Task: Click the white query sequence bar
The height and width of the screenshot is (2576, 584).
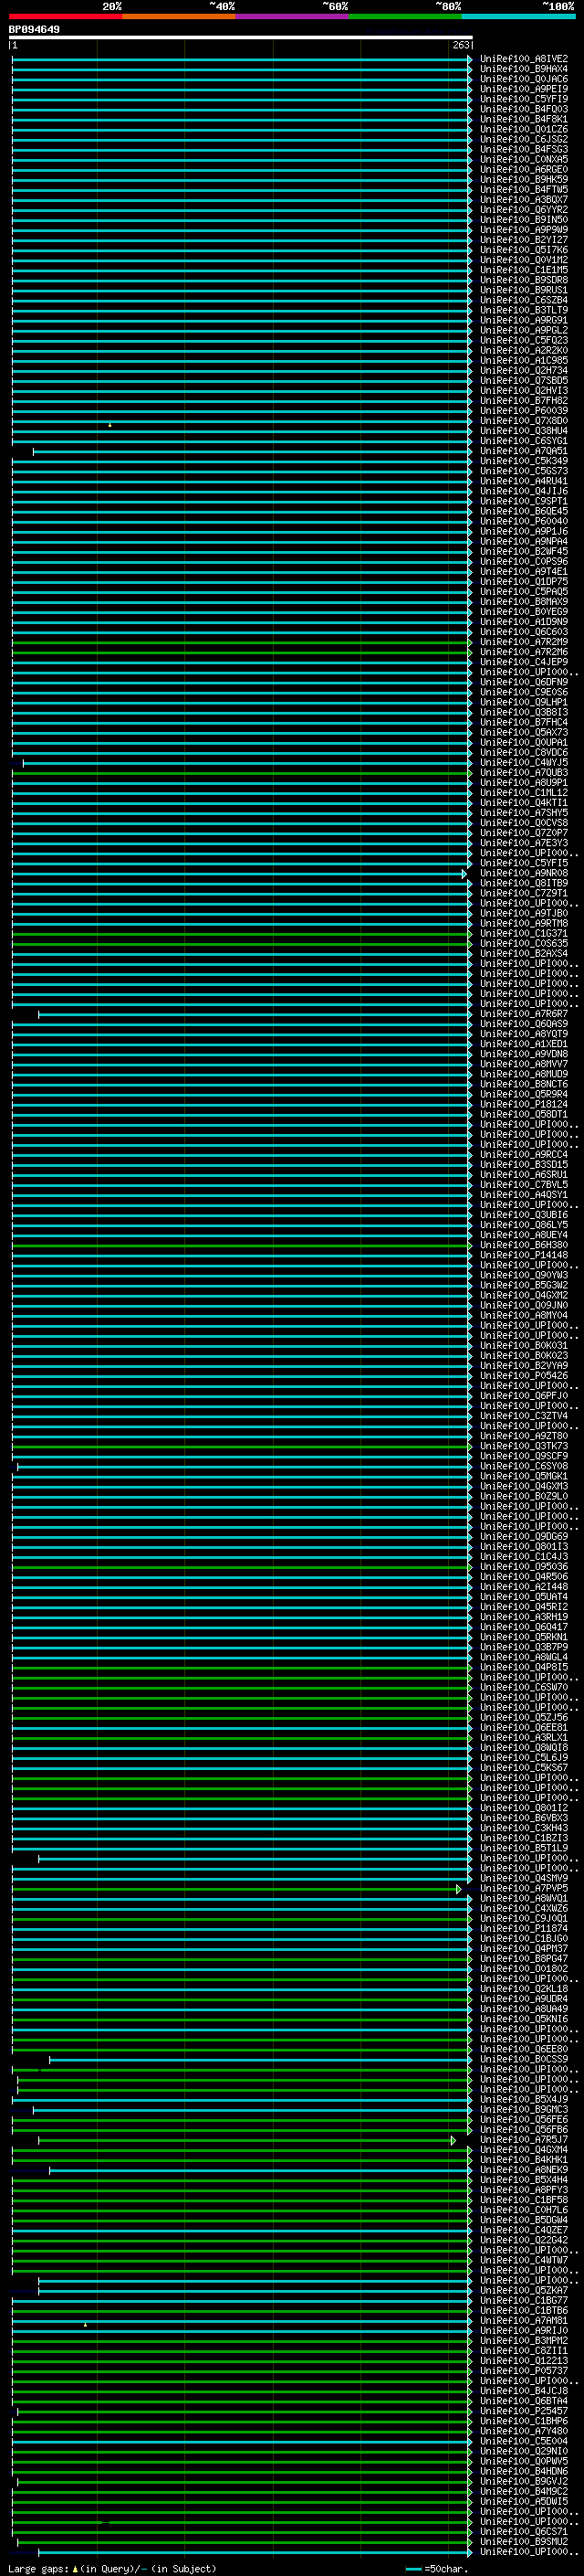Action: coord(241,38)
